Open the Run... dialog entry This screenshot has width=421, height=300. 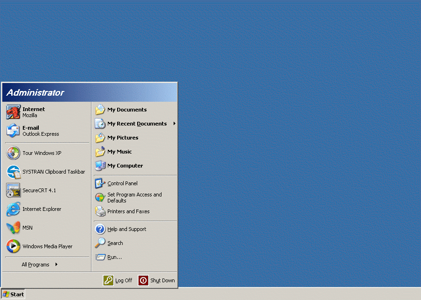click(x=114, y=257)
